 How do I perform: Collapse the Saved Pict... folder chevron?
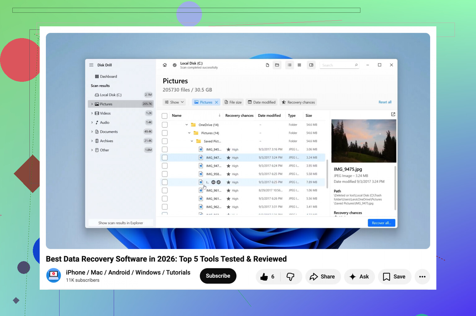pyautogui.click(x=192, y=141)
